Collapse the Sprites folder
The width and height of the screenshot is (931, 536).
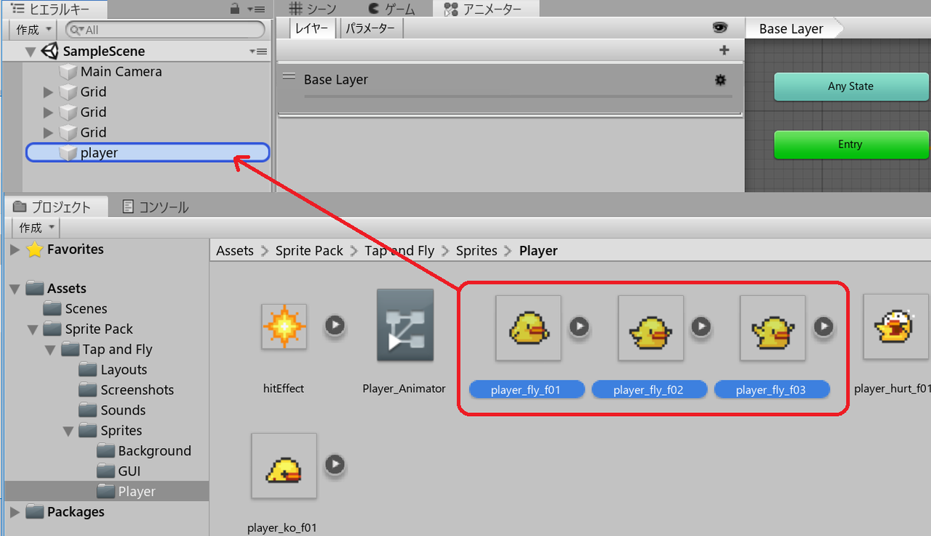pos(69,431)
